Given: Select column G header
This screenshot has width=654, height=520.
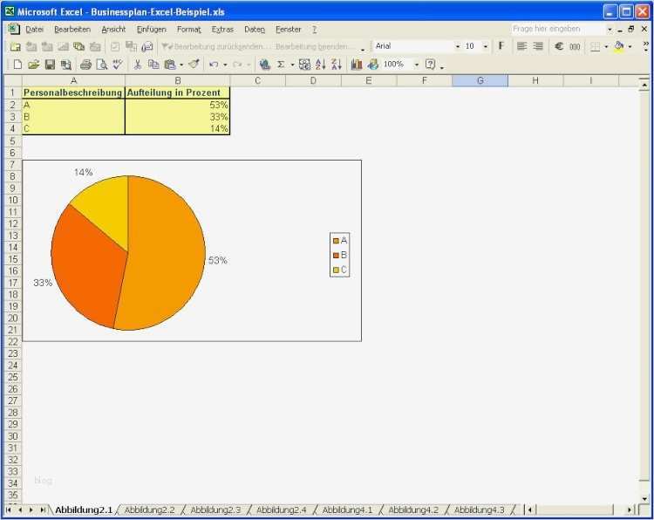Looking at the screenshot, I should (480, 80).
